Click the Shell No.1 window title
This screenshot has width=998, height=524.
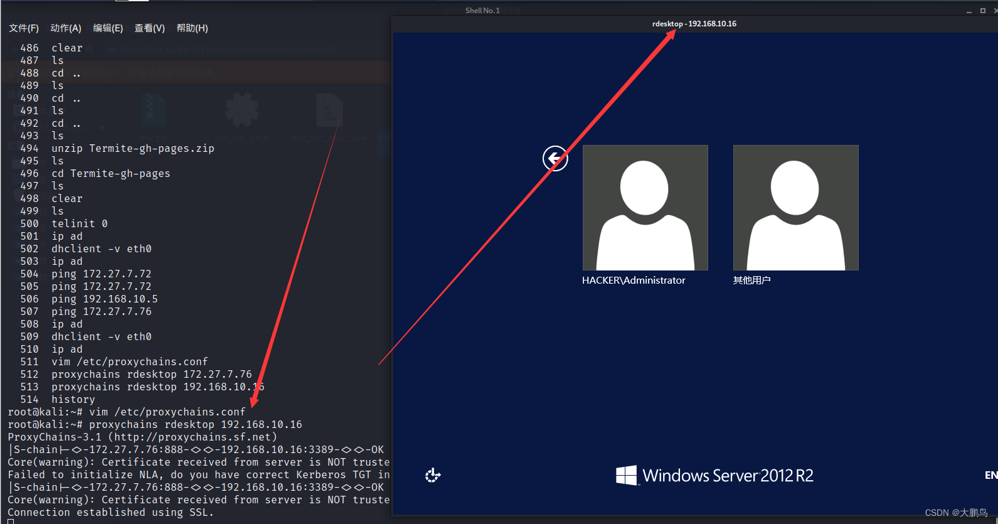tap(482, 11)
